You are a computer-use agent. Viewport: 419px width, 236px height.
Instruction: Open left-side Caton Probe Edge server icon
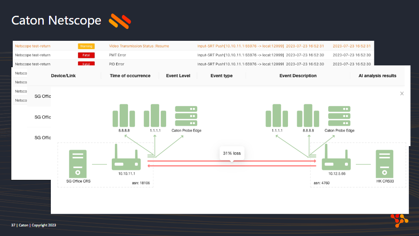coord(186,116)
